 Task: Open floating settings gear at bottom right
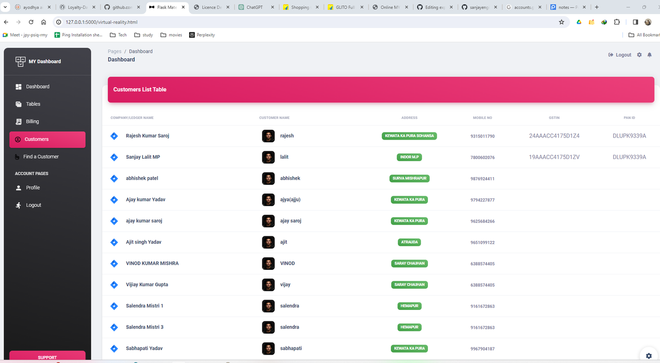[649, 356]
